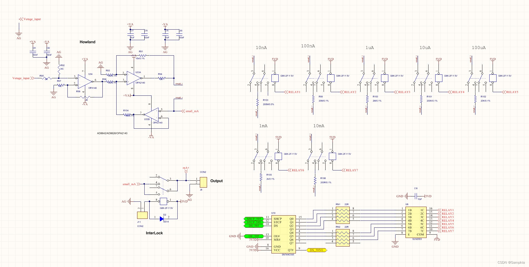Select resistor R103 200M/0.5%
Image resolution: width=529 pixels, height=267 pixels.
(x=258, y=102)
